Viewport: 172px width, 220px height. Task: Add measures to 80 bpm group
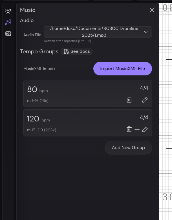click(137, 100)
